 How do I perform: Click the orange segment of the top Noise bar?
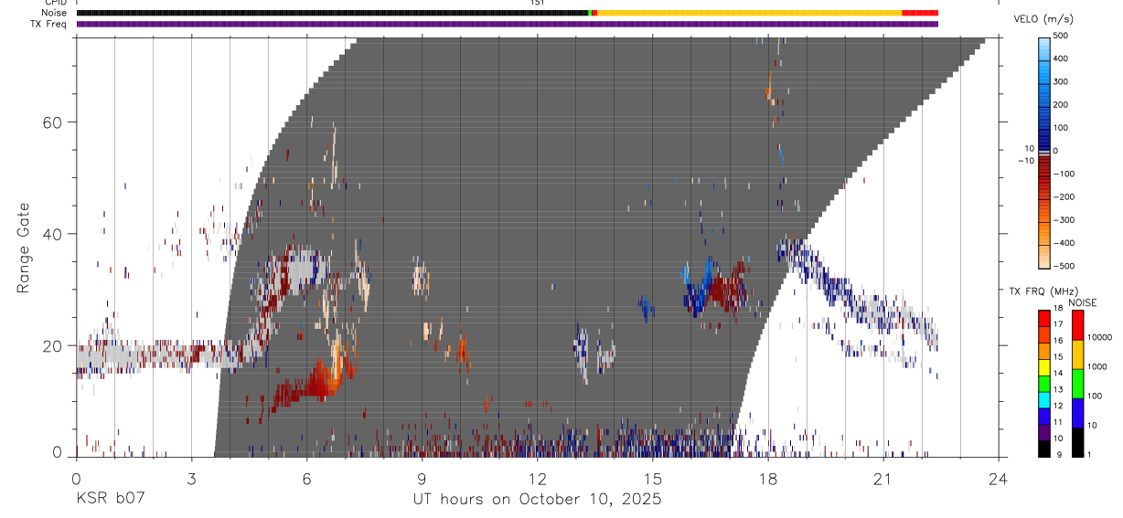point(749,13)
